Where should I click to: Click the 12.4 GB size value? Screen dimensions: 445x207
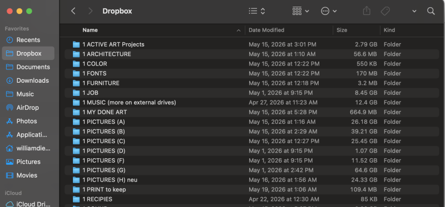(x=366, y=103)
